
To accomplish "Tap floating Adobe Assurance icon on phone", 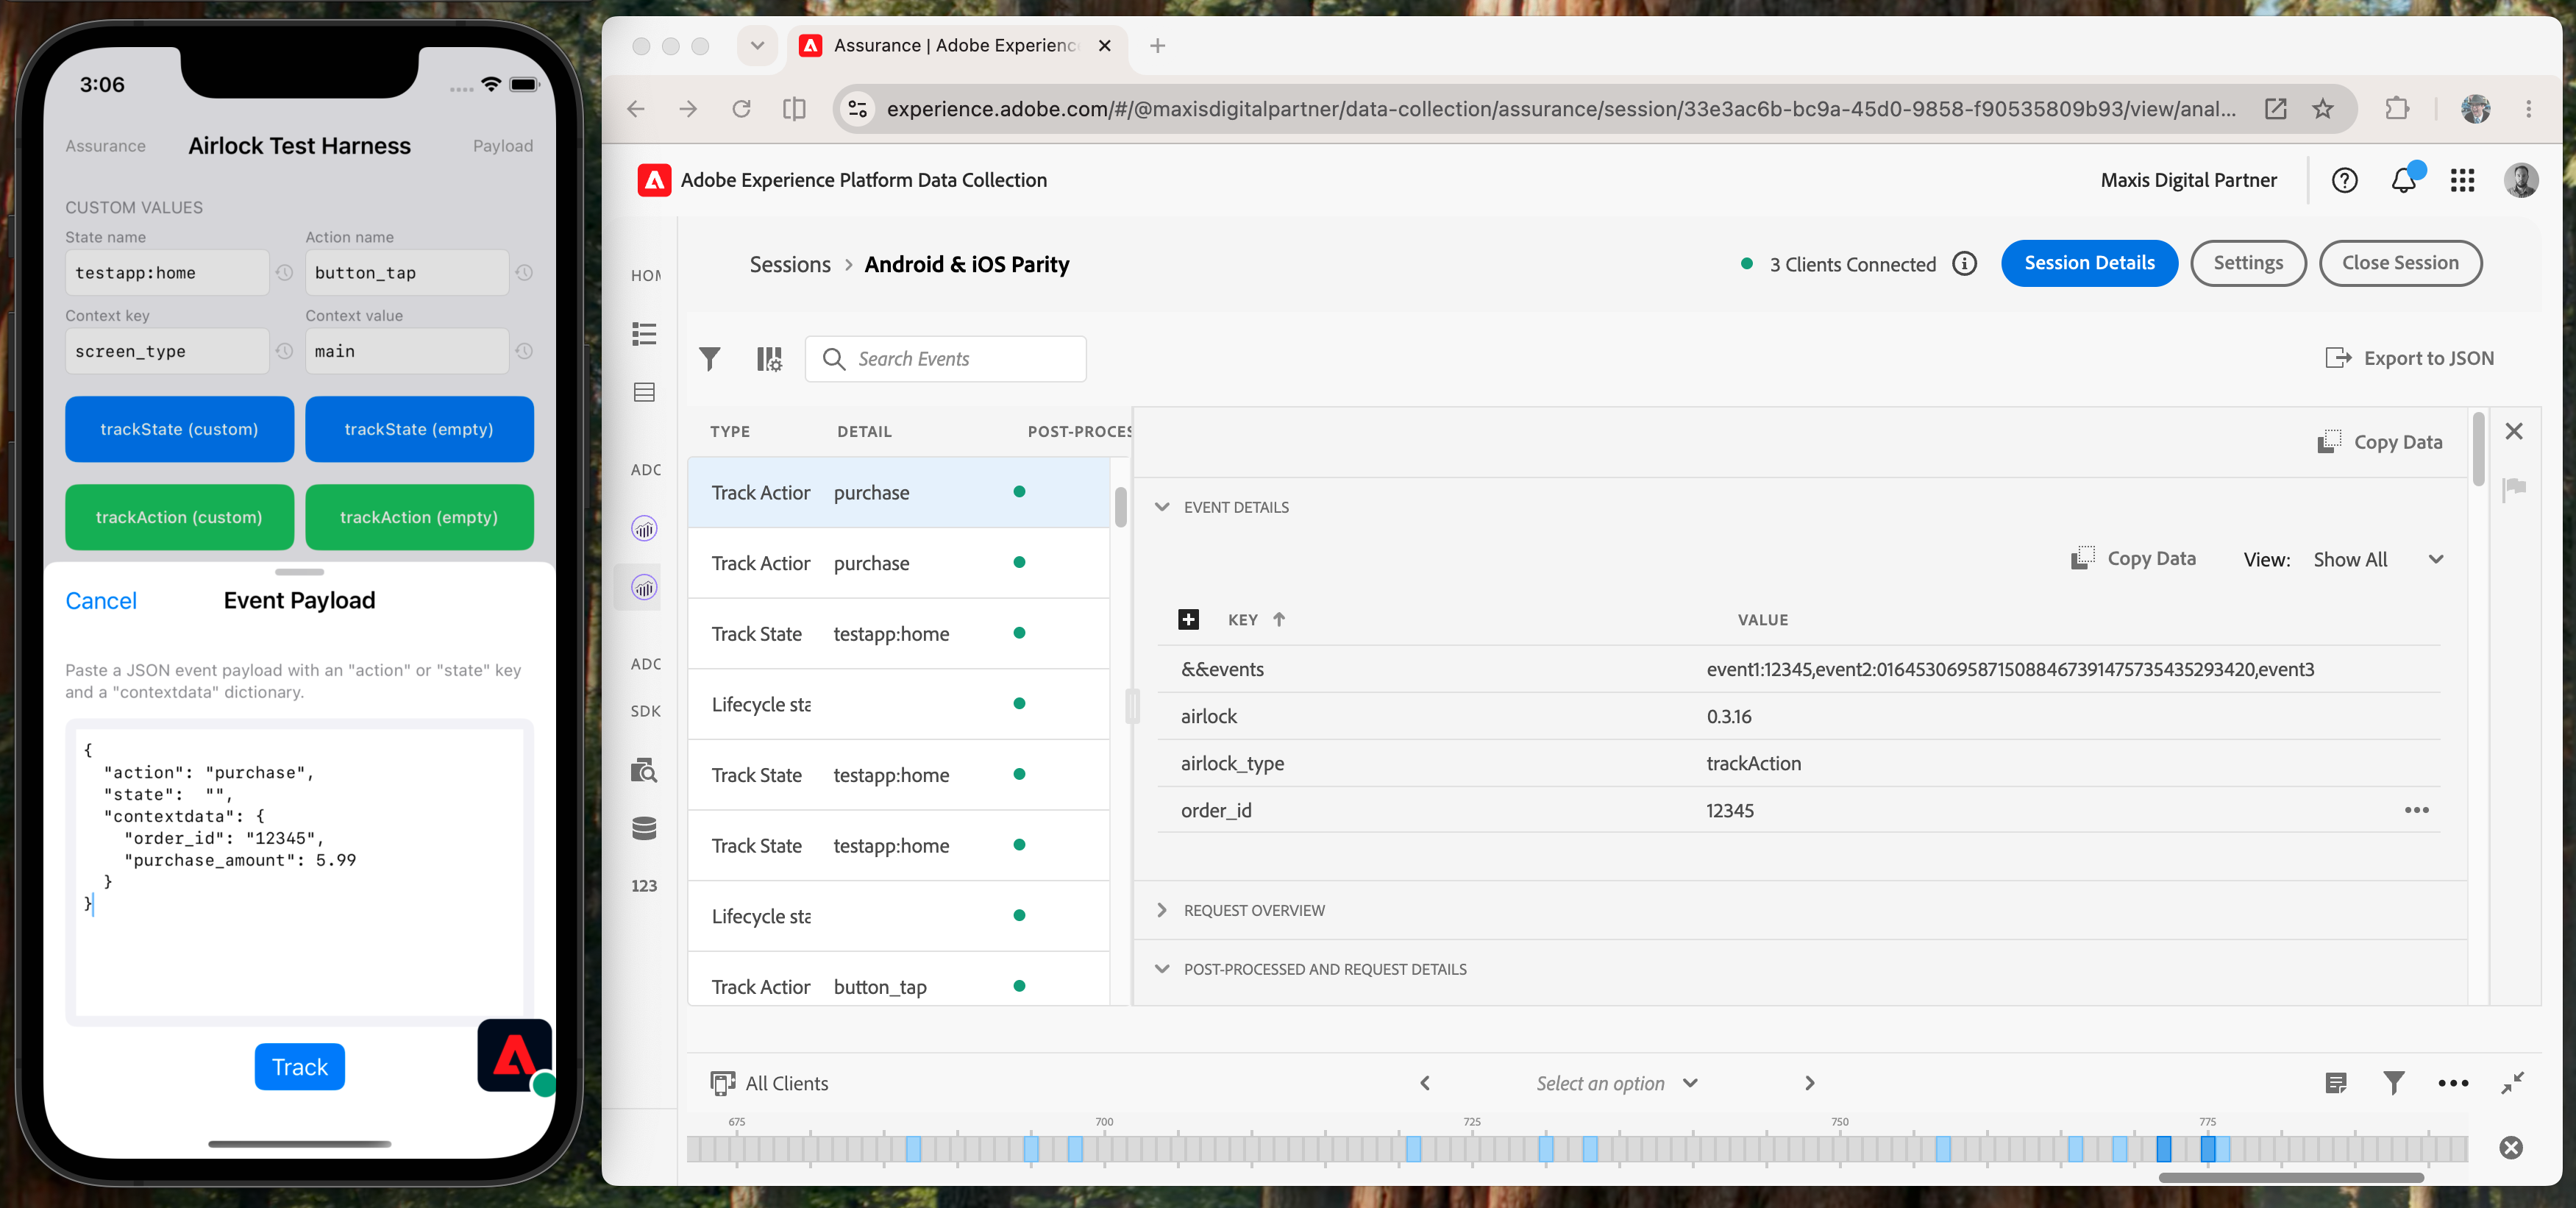I will (515, 1056).
